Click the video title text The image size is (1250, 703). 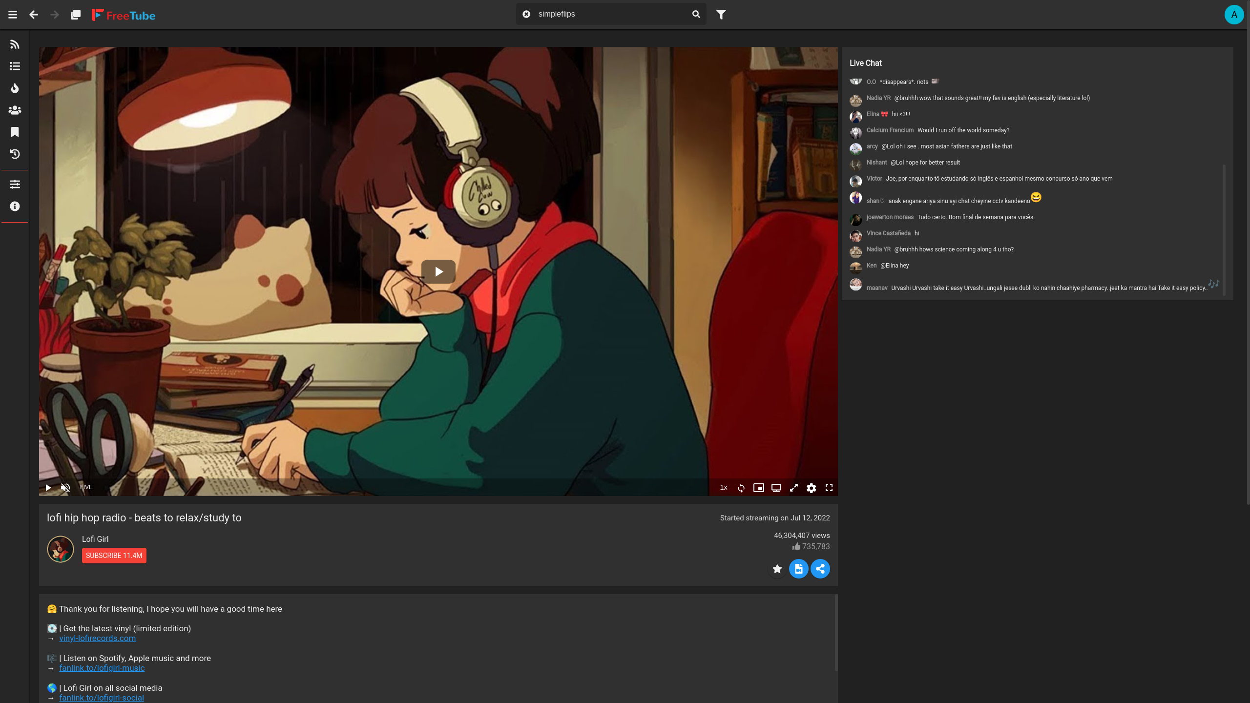pos(144,518)
